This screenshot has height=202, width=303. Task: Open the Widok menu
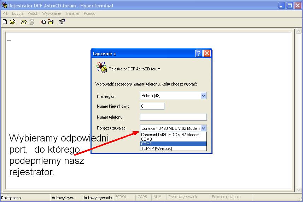[x=33, y=13]
